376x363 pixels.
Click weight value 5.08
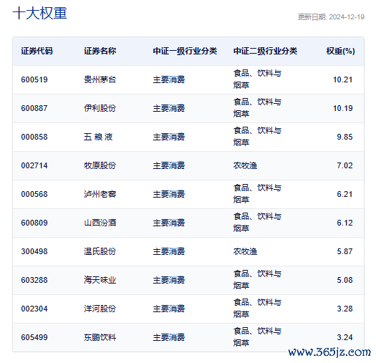point(344,280)
